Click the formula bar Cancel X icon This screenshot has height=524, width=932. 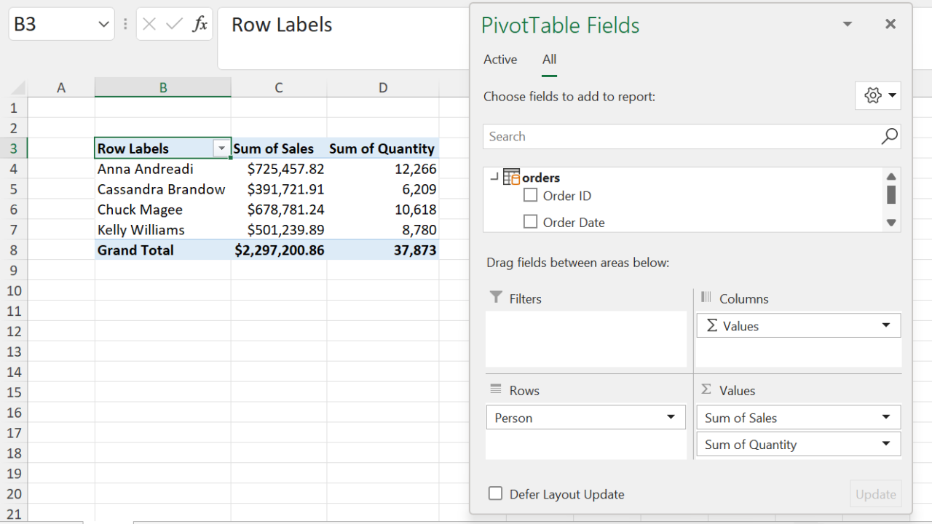point(149,24)
